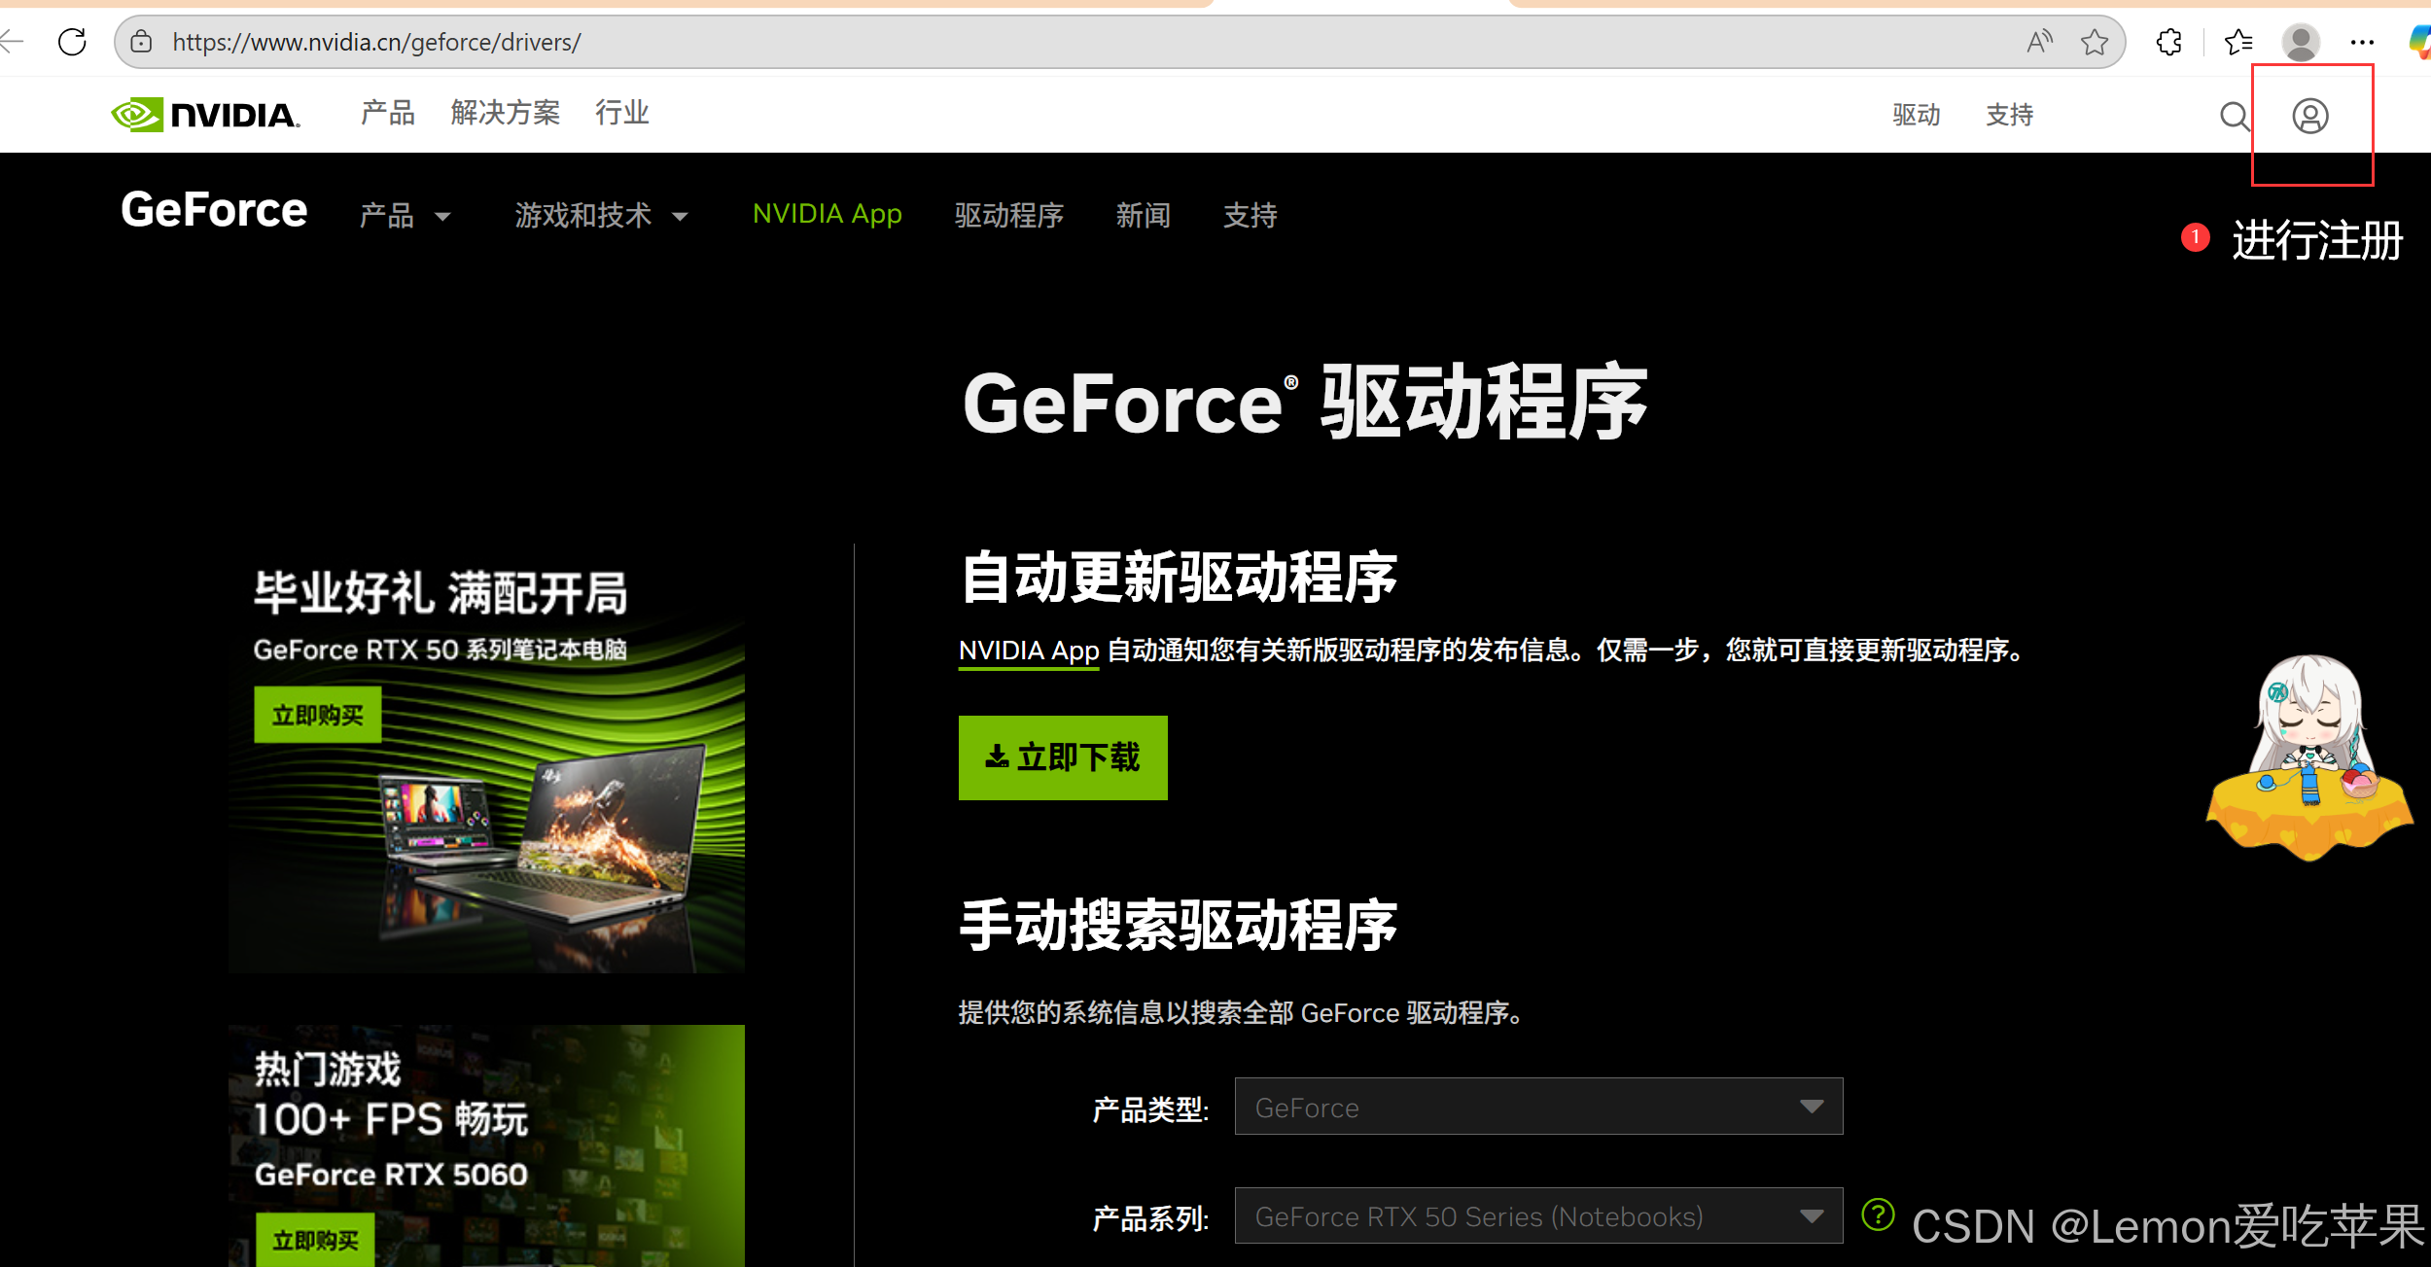Open the 热门游戏 RTX 5060 promo banner
Viewport: 2431px width, 1267px height.
[x=486, y=1145]
